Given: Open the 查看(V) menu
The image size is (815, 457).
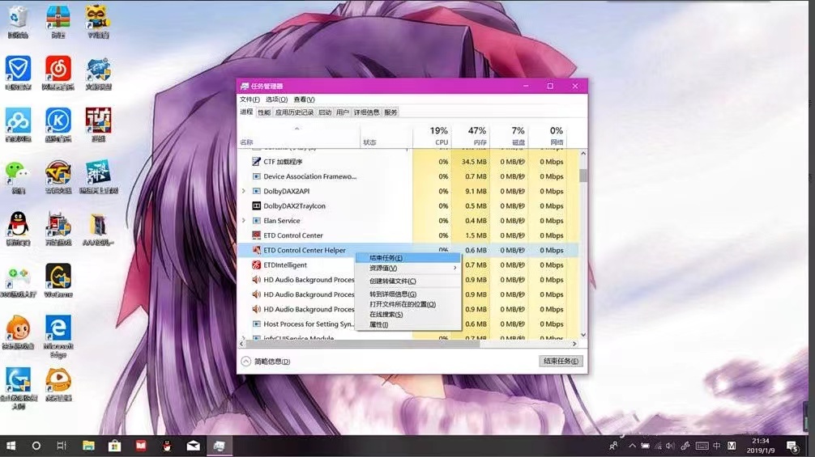Looking at the screenshot, I should [x=304, y=99].
